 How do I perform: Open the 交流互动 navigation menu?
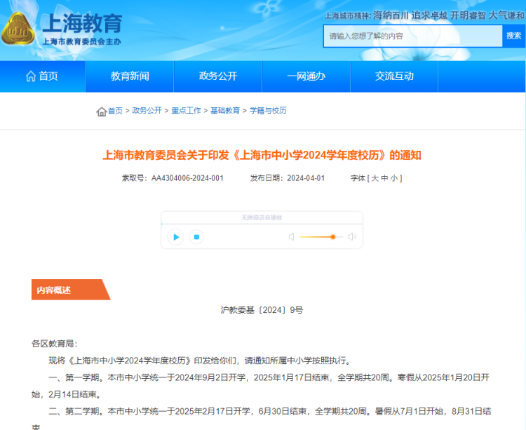(x=394, y=76)
